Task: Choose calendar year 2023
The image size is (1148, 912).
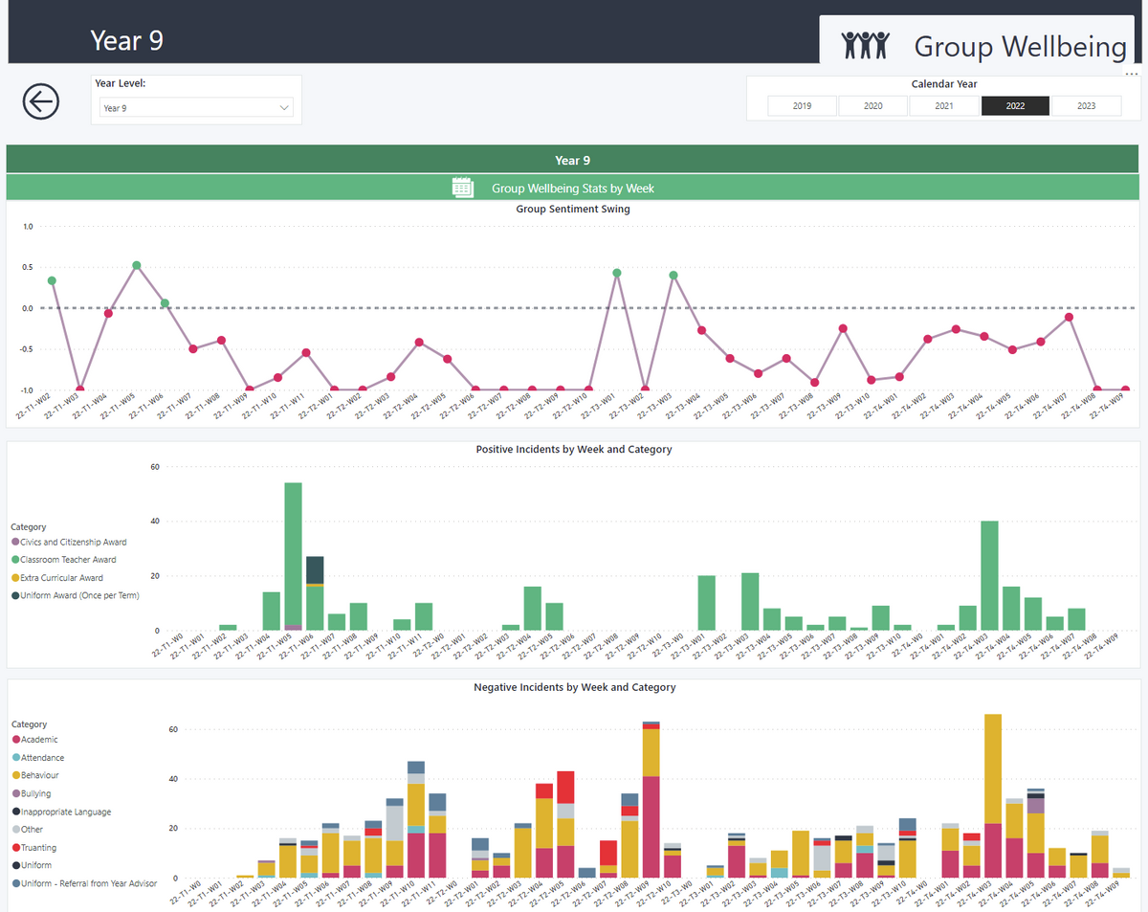Action: [1086, 106]
